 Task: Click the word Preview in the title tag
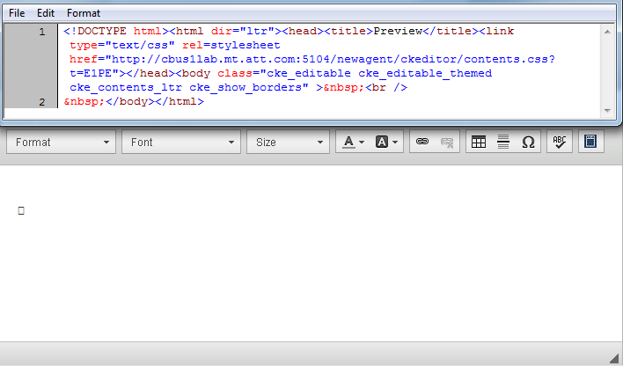(x=398, y=31)
